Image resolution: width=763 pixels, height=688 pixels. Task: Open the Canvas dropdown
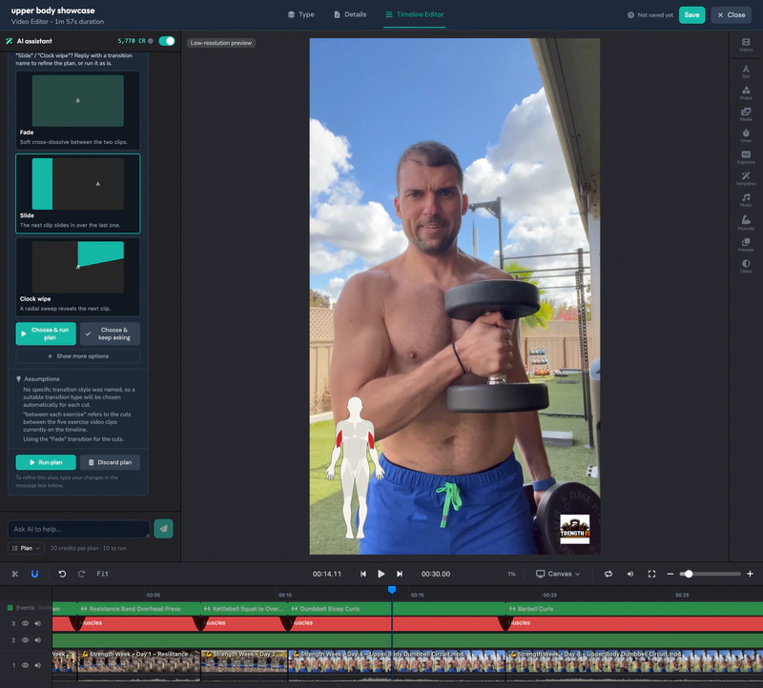click(558, 574)
